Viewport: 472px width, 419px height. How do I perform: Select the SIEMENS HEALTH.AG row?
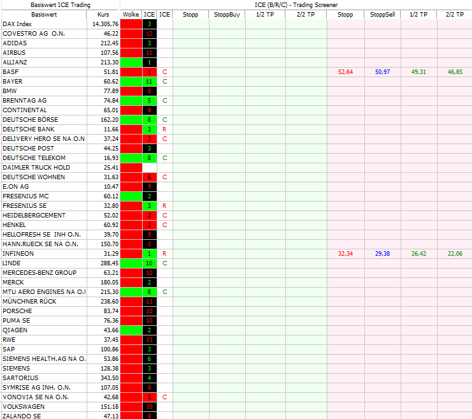point(44,359)
